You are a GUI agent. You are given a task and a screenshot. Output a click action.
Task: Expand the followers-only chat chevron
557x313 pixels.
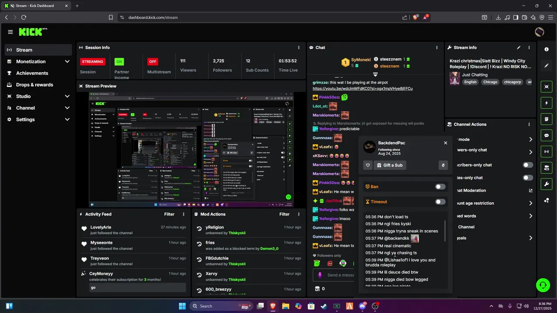(x=530, y=152)
